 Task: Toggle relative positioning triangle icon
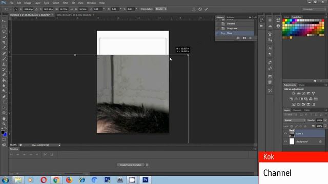pyautogui.click(x=36, y=9)
